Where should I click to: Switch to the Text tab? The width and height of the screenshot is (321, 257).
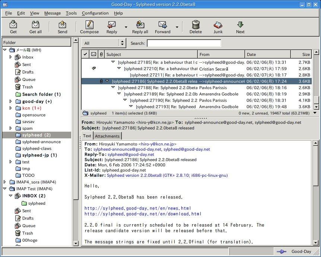click(87, 136)
